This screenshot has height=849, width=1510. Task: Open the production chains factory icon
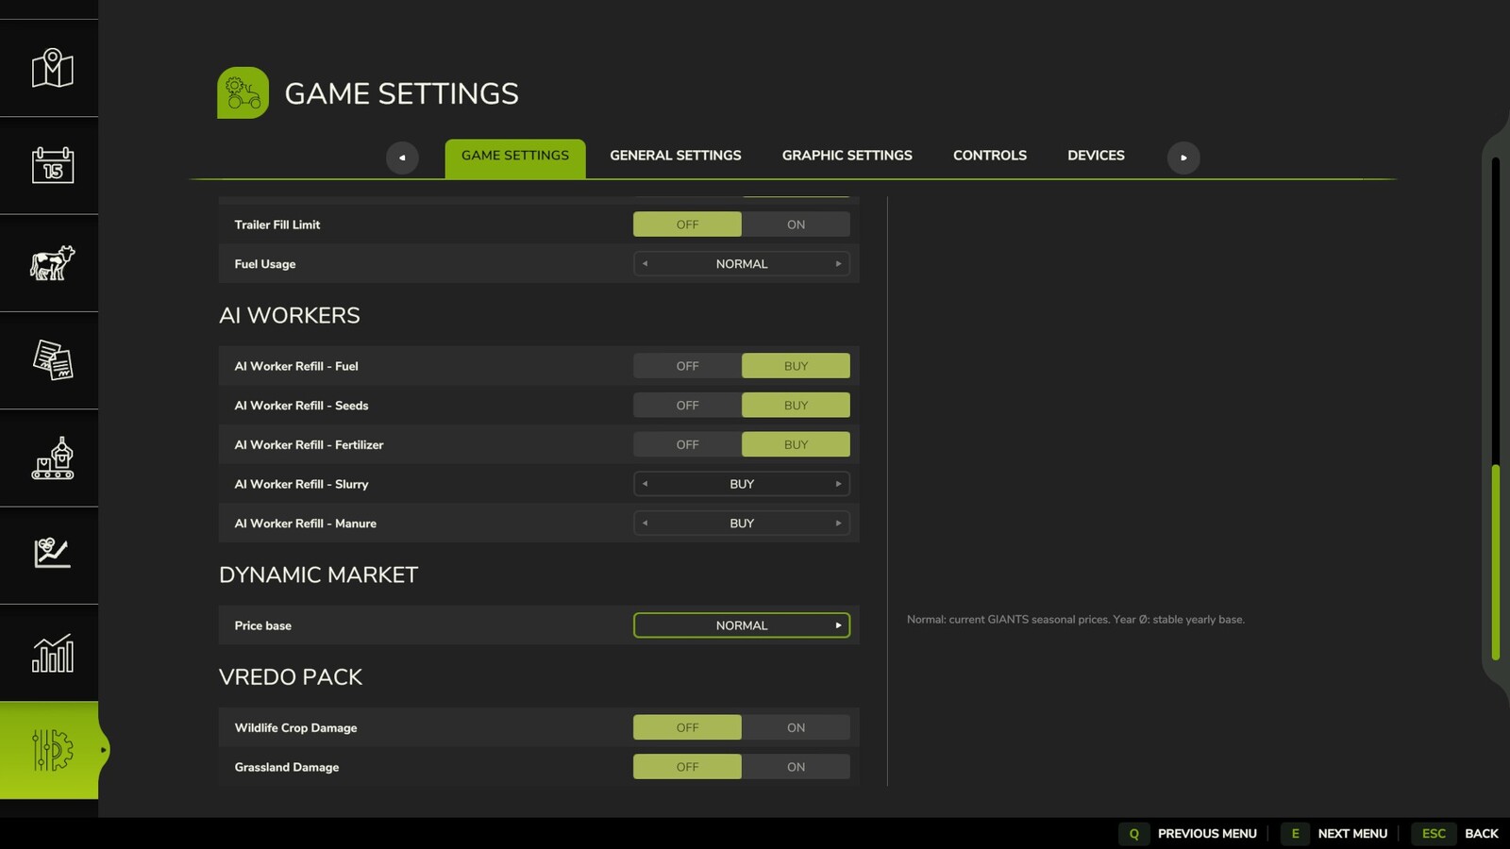52,458
